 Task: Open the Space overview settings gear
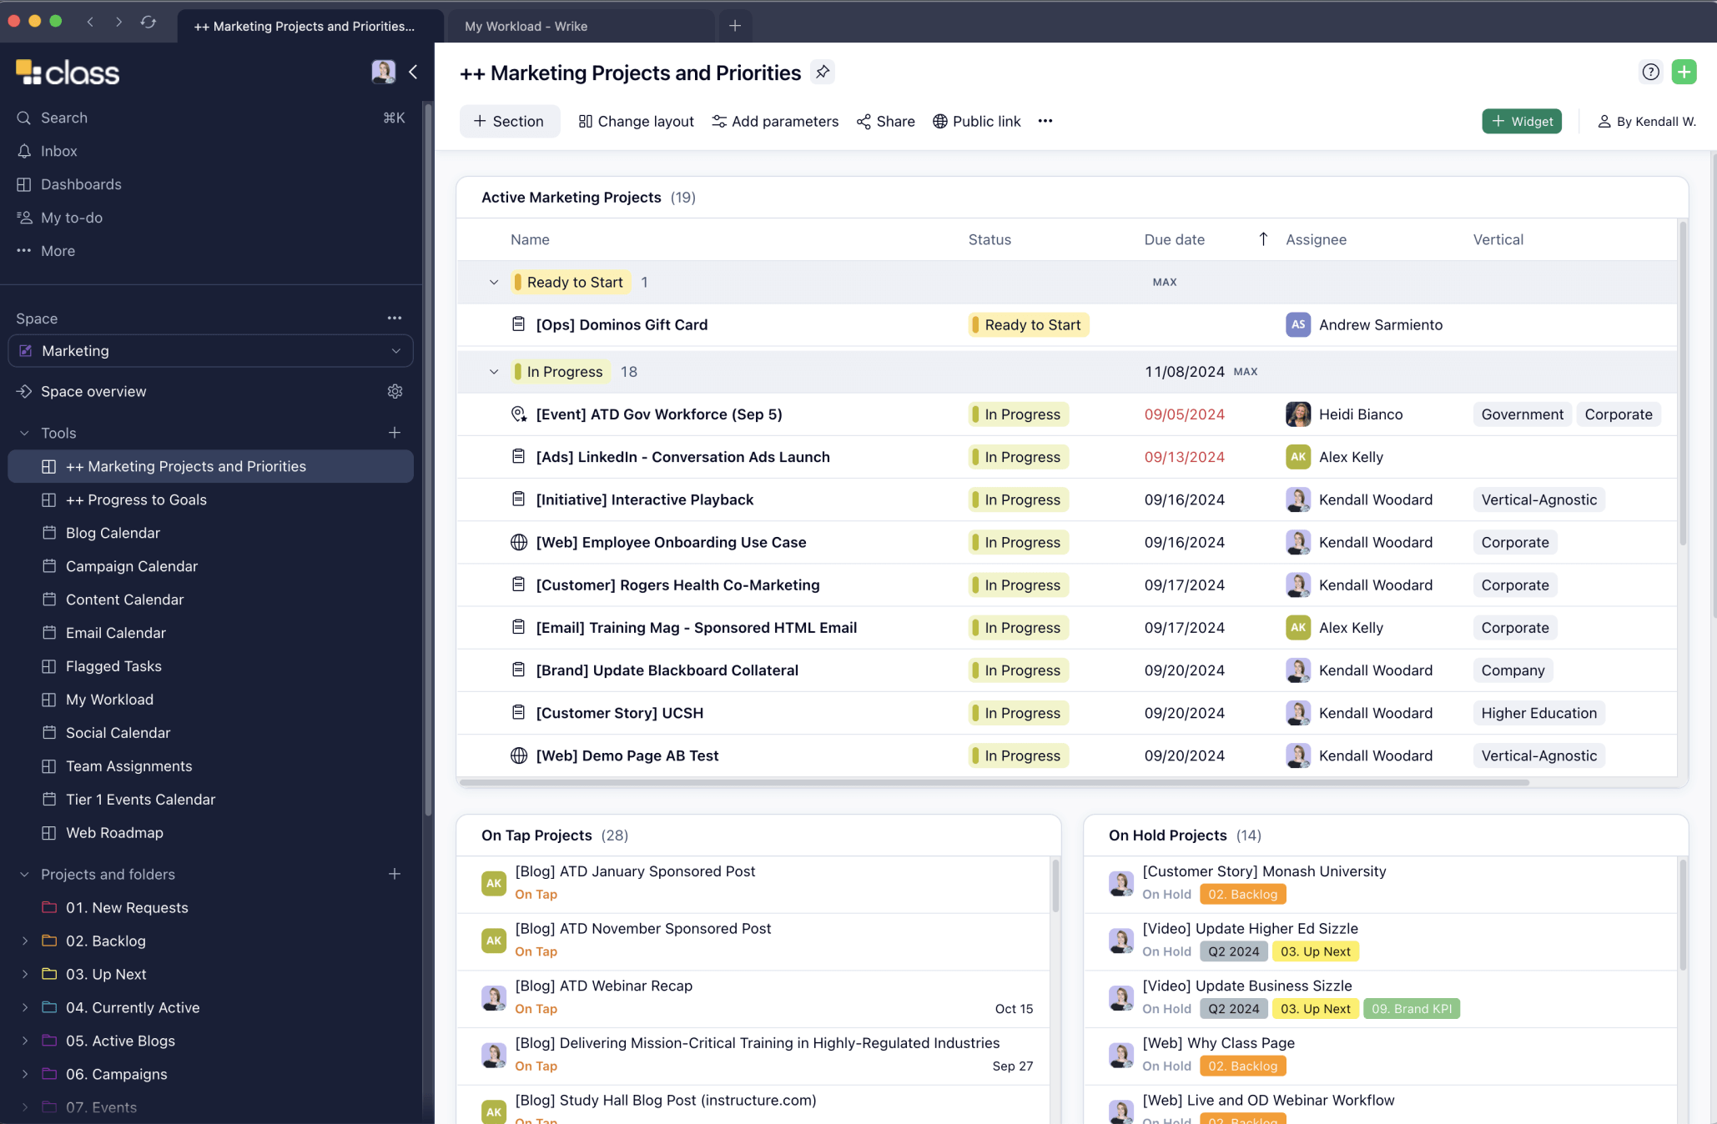tap(395, 392)
